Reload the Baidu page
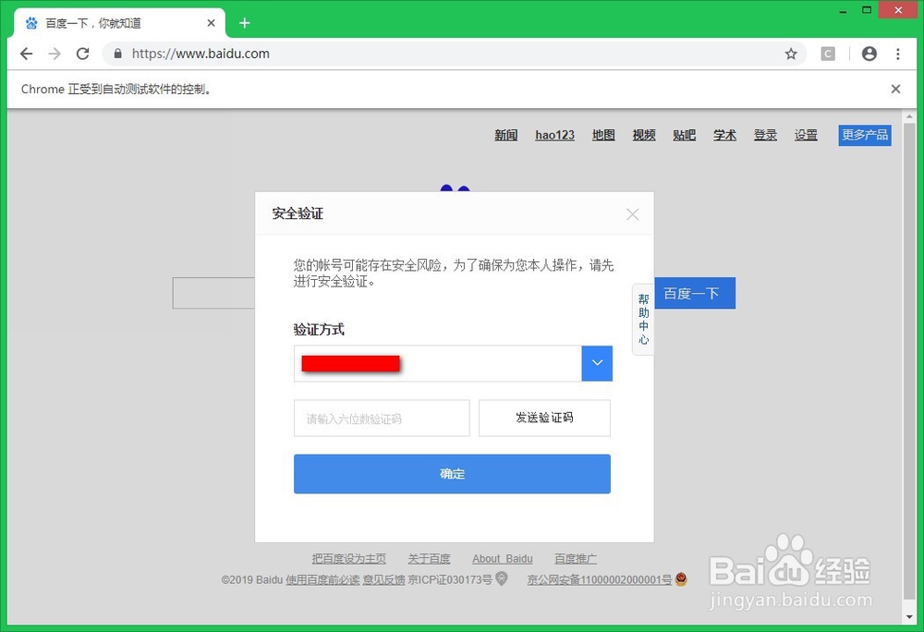This screenshot has width=924, height=632. click(83, 54)
